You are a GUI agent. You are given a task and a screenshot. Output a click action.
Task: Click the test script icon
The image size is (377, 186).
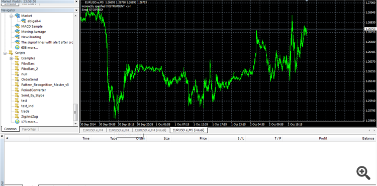click(17, 101)
